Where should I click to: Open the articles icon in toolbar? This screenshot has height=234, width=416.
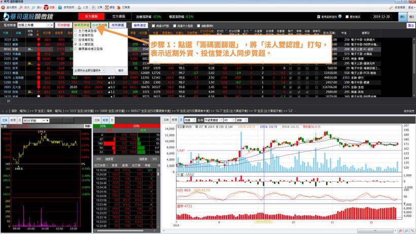[x=93, y=8]
